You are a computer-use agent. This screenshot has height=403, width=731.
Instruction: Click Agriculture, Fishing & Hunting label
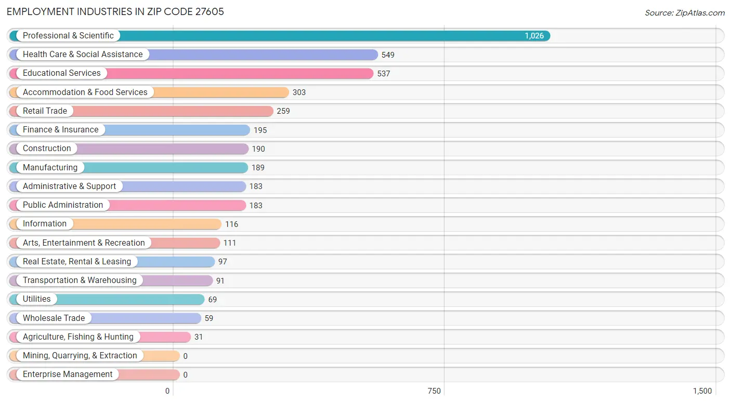pos(79,337)
